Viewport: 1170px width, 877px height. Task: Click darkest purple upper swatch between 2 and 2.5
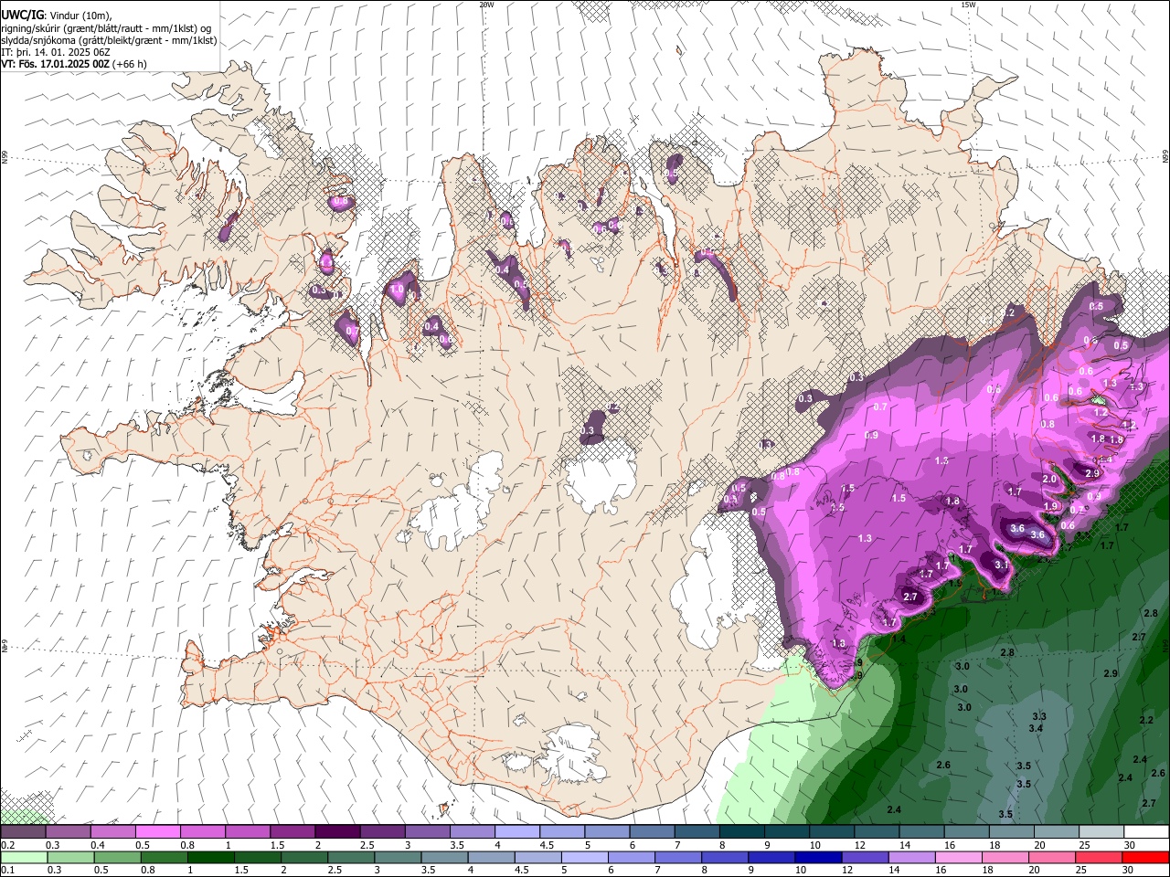[337, 832]
